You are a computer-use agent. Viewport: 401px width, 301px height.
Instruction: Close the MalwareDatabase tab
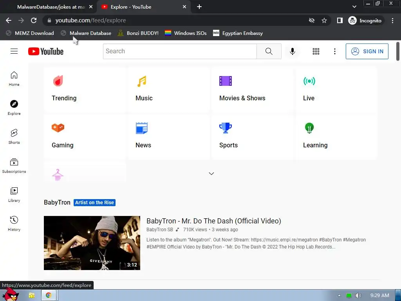tap(91, 7)
